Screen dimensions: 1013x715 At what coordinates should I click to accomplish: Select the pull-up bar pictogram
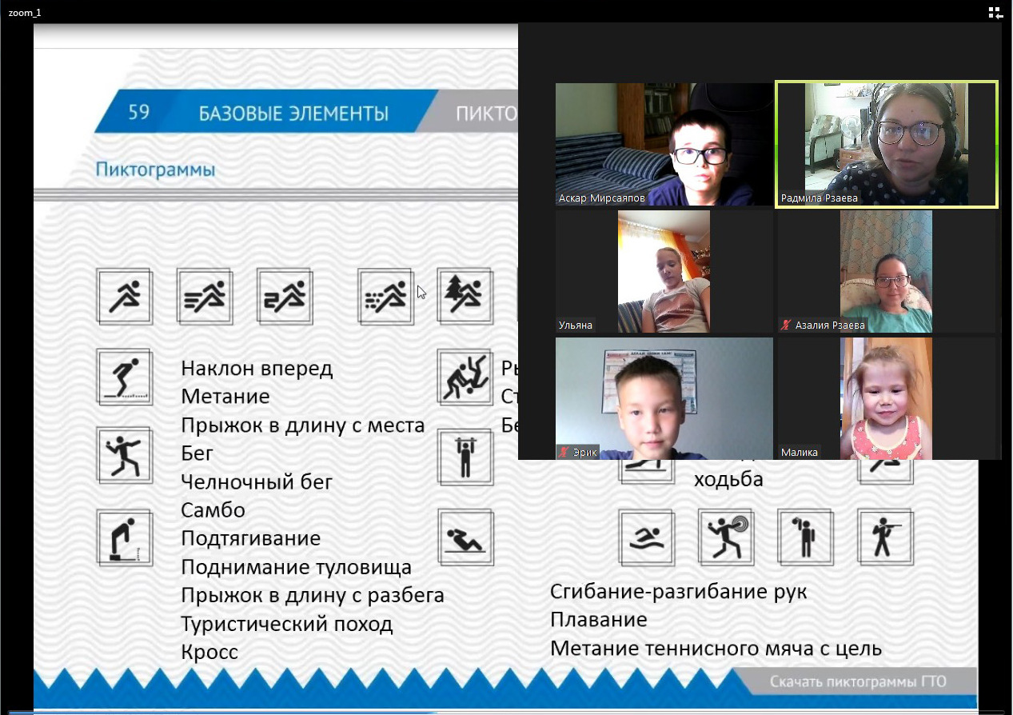click(x=465, y=457)
